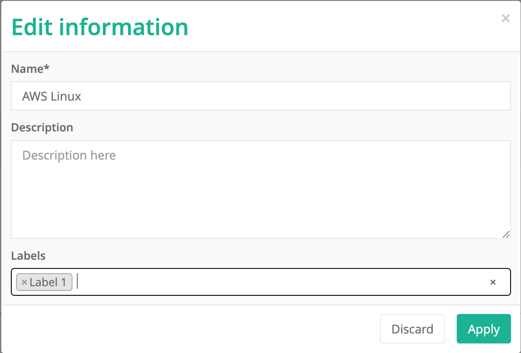This screenshot has width=521, height=353.
Task: Select the Label 1 chip text
Action: (48, 282)
